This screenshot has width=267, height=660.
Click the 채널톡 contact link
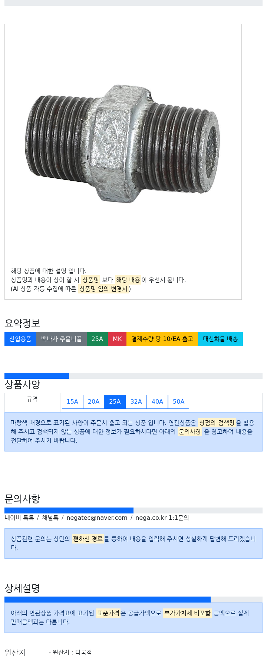tap(50, 518)
